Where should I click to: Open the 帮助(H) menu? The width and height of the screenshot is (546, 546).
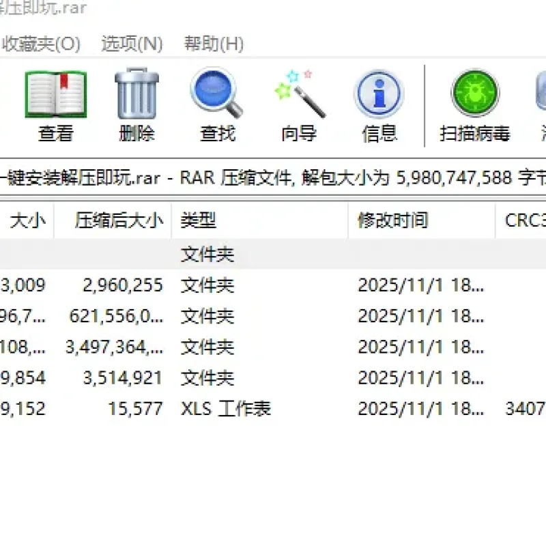pyautogui.click(x=214, y=44)
